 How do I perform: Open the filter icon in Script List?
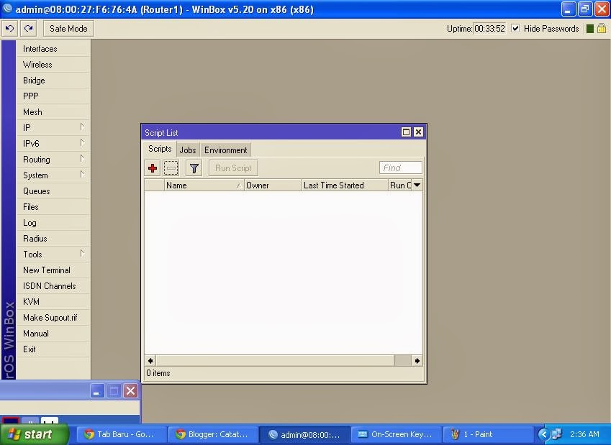tap(193, 168)
